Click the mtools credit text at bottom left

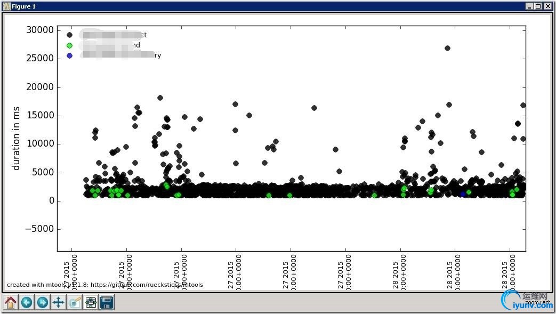click(104, 285)
